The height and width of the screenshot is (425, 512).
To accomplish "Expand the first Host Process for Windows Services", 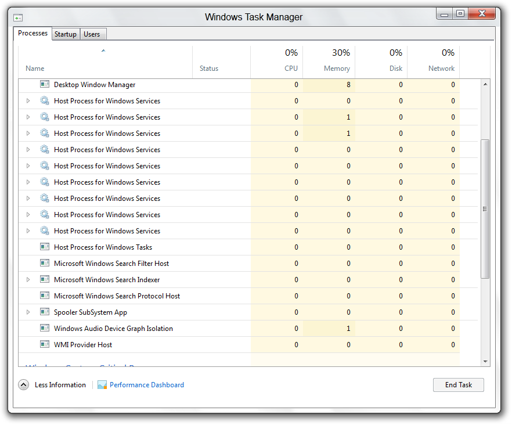I will pyautogui.click(x=28, y=101).
